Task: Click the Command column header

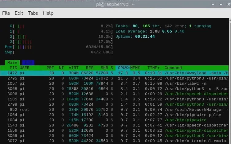Action: point(173,68)
